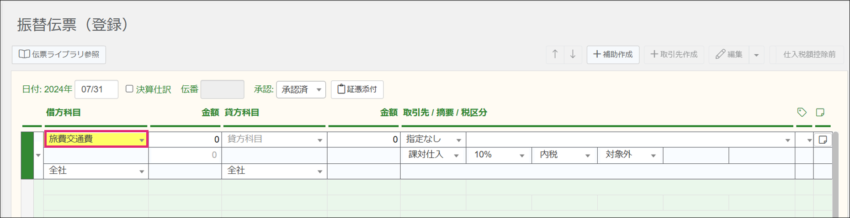
Task: Open 伝票ライブラリ参照 library button
Action: pos(59,54)
